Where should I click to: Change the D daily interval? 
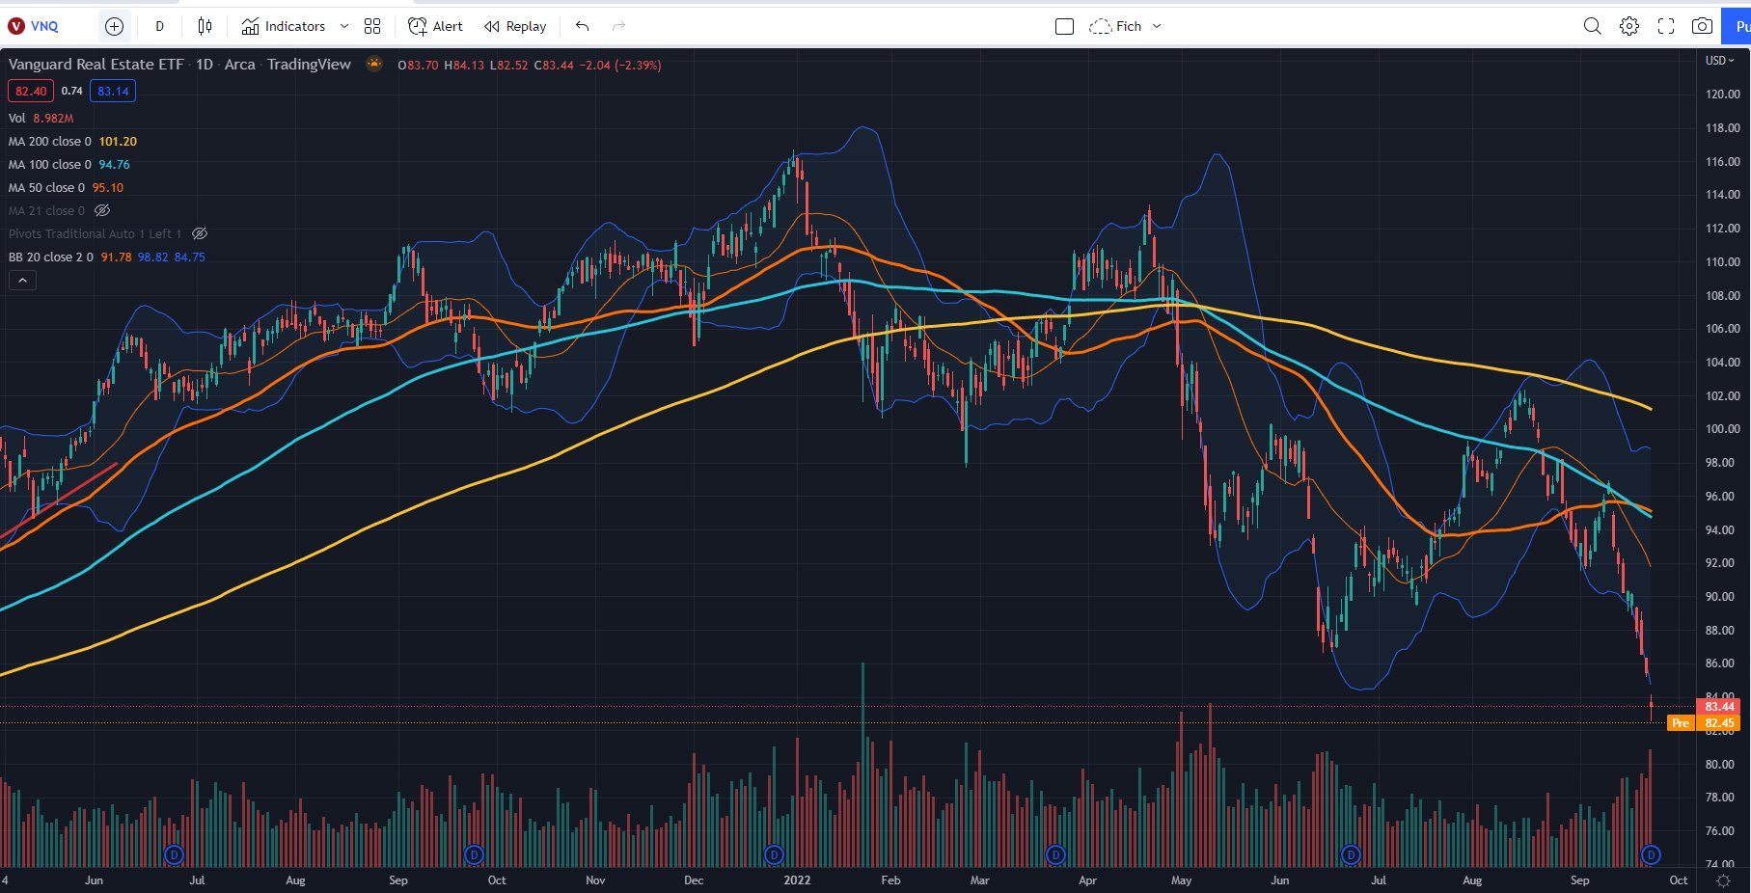pyautogui.click(x=160, y=26)
